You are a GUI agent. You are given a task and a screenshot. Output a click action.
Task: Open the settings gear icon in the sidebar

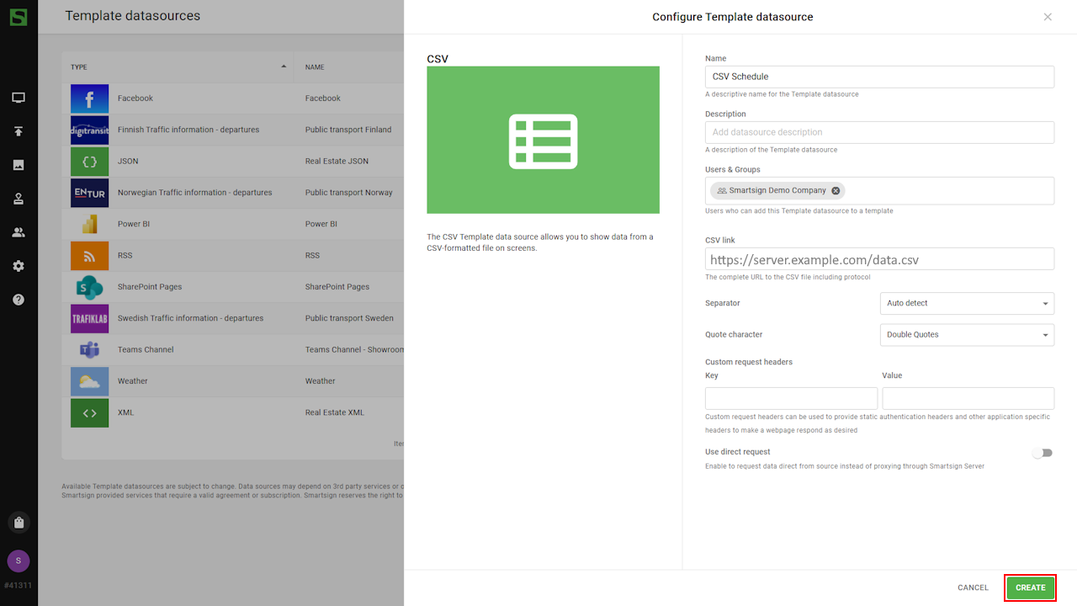pos(19,266)
